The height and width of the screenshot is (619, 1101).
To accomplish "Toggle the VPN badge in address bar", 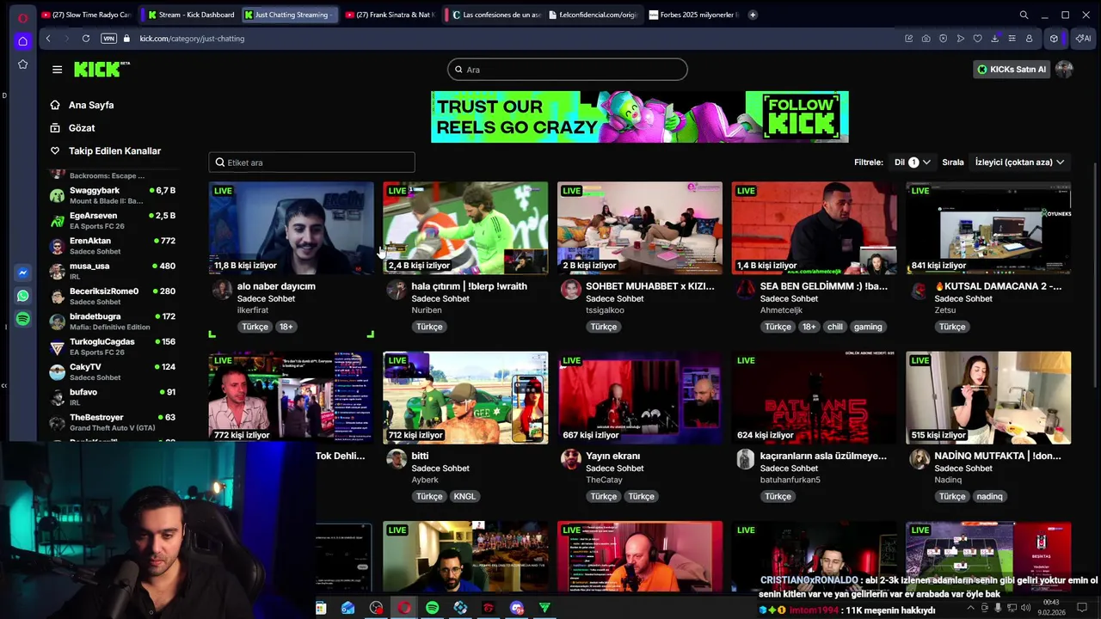I will point(108,38).
